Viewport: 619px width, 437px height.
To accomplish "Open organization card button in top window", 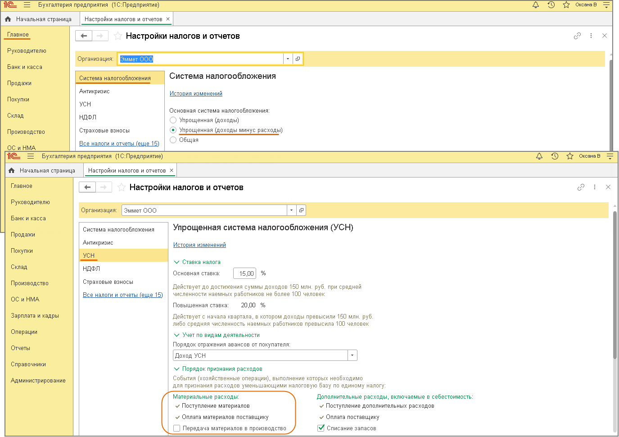I will pyautogui.click(x=298, y=59).
